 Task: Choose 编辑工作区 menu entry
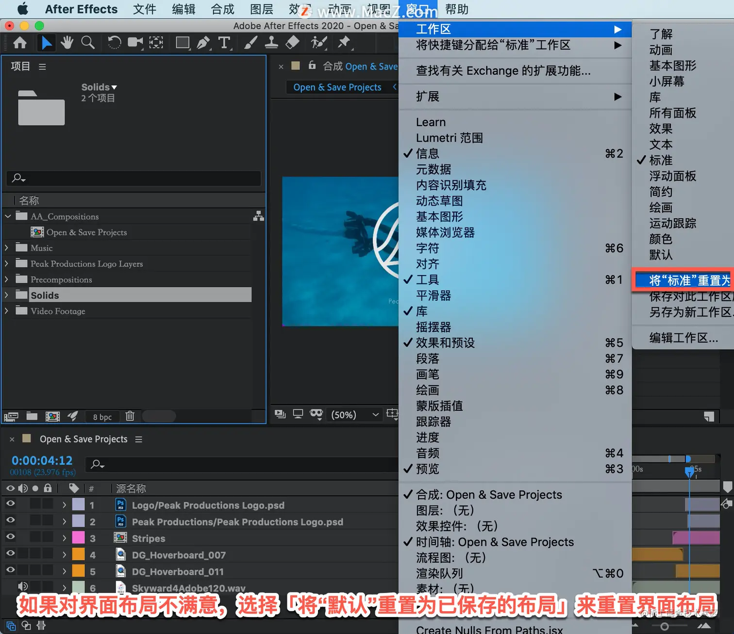pyautogui.click(x=684, y=338)
